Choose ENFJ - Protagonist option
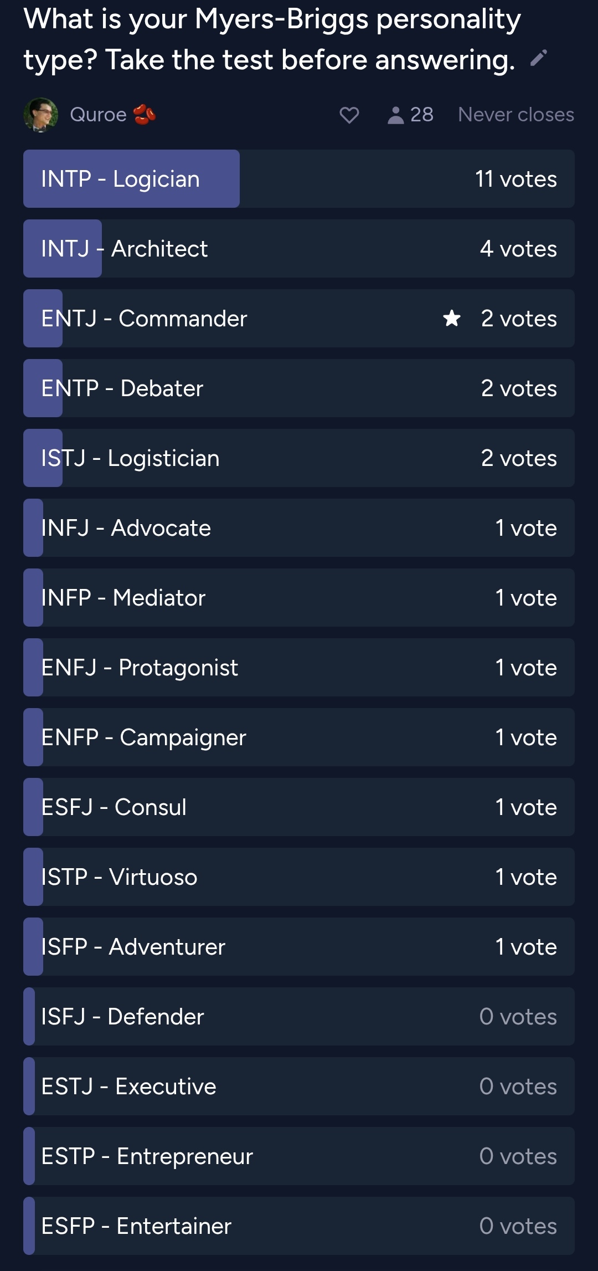 pos(299,668)
